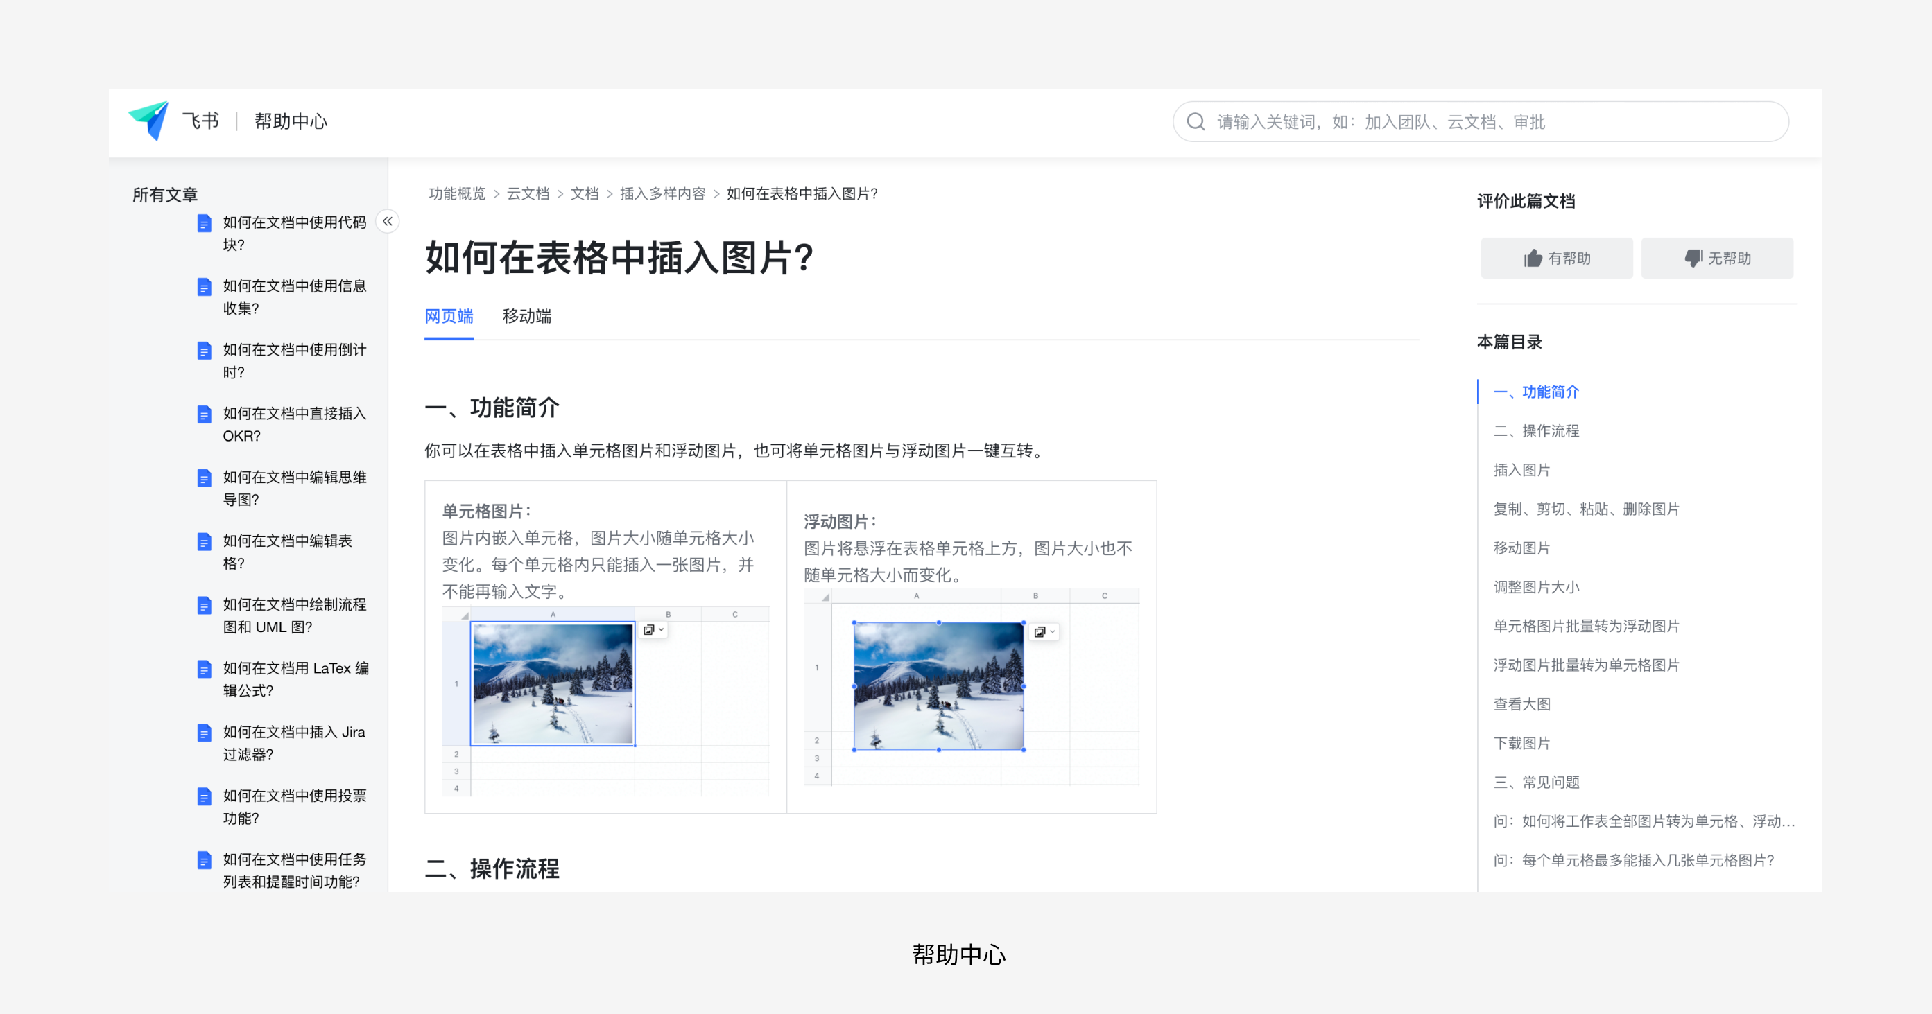Switch to the 移动端 tab
The height and width of the screenshot is (1014, 1932).
(526, 316)
